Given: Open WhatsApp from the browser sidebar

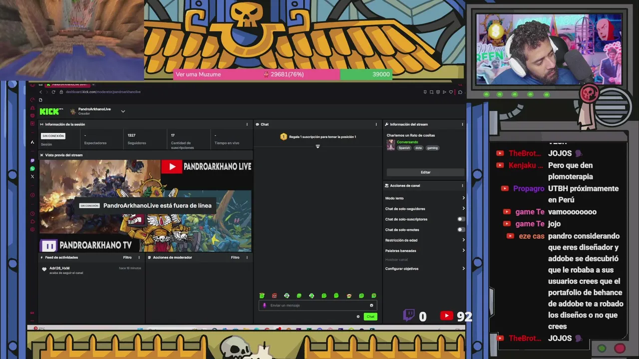Looking at the screenshot, I should pos(32,169).
